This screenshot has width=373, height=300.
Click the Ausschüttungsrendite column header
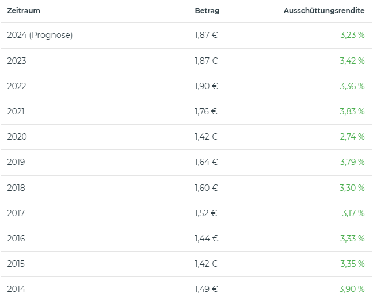point(323,11)
